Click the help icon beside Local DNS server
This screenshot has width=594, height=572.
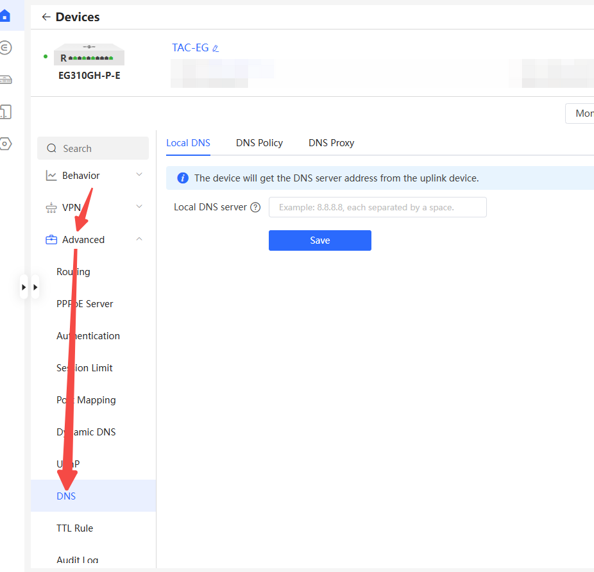pos(255,207)
